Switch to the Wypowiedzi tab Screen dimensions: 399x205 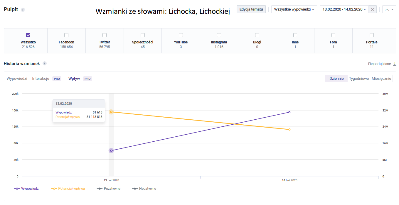click(x=17, y=79)
